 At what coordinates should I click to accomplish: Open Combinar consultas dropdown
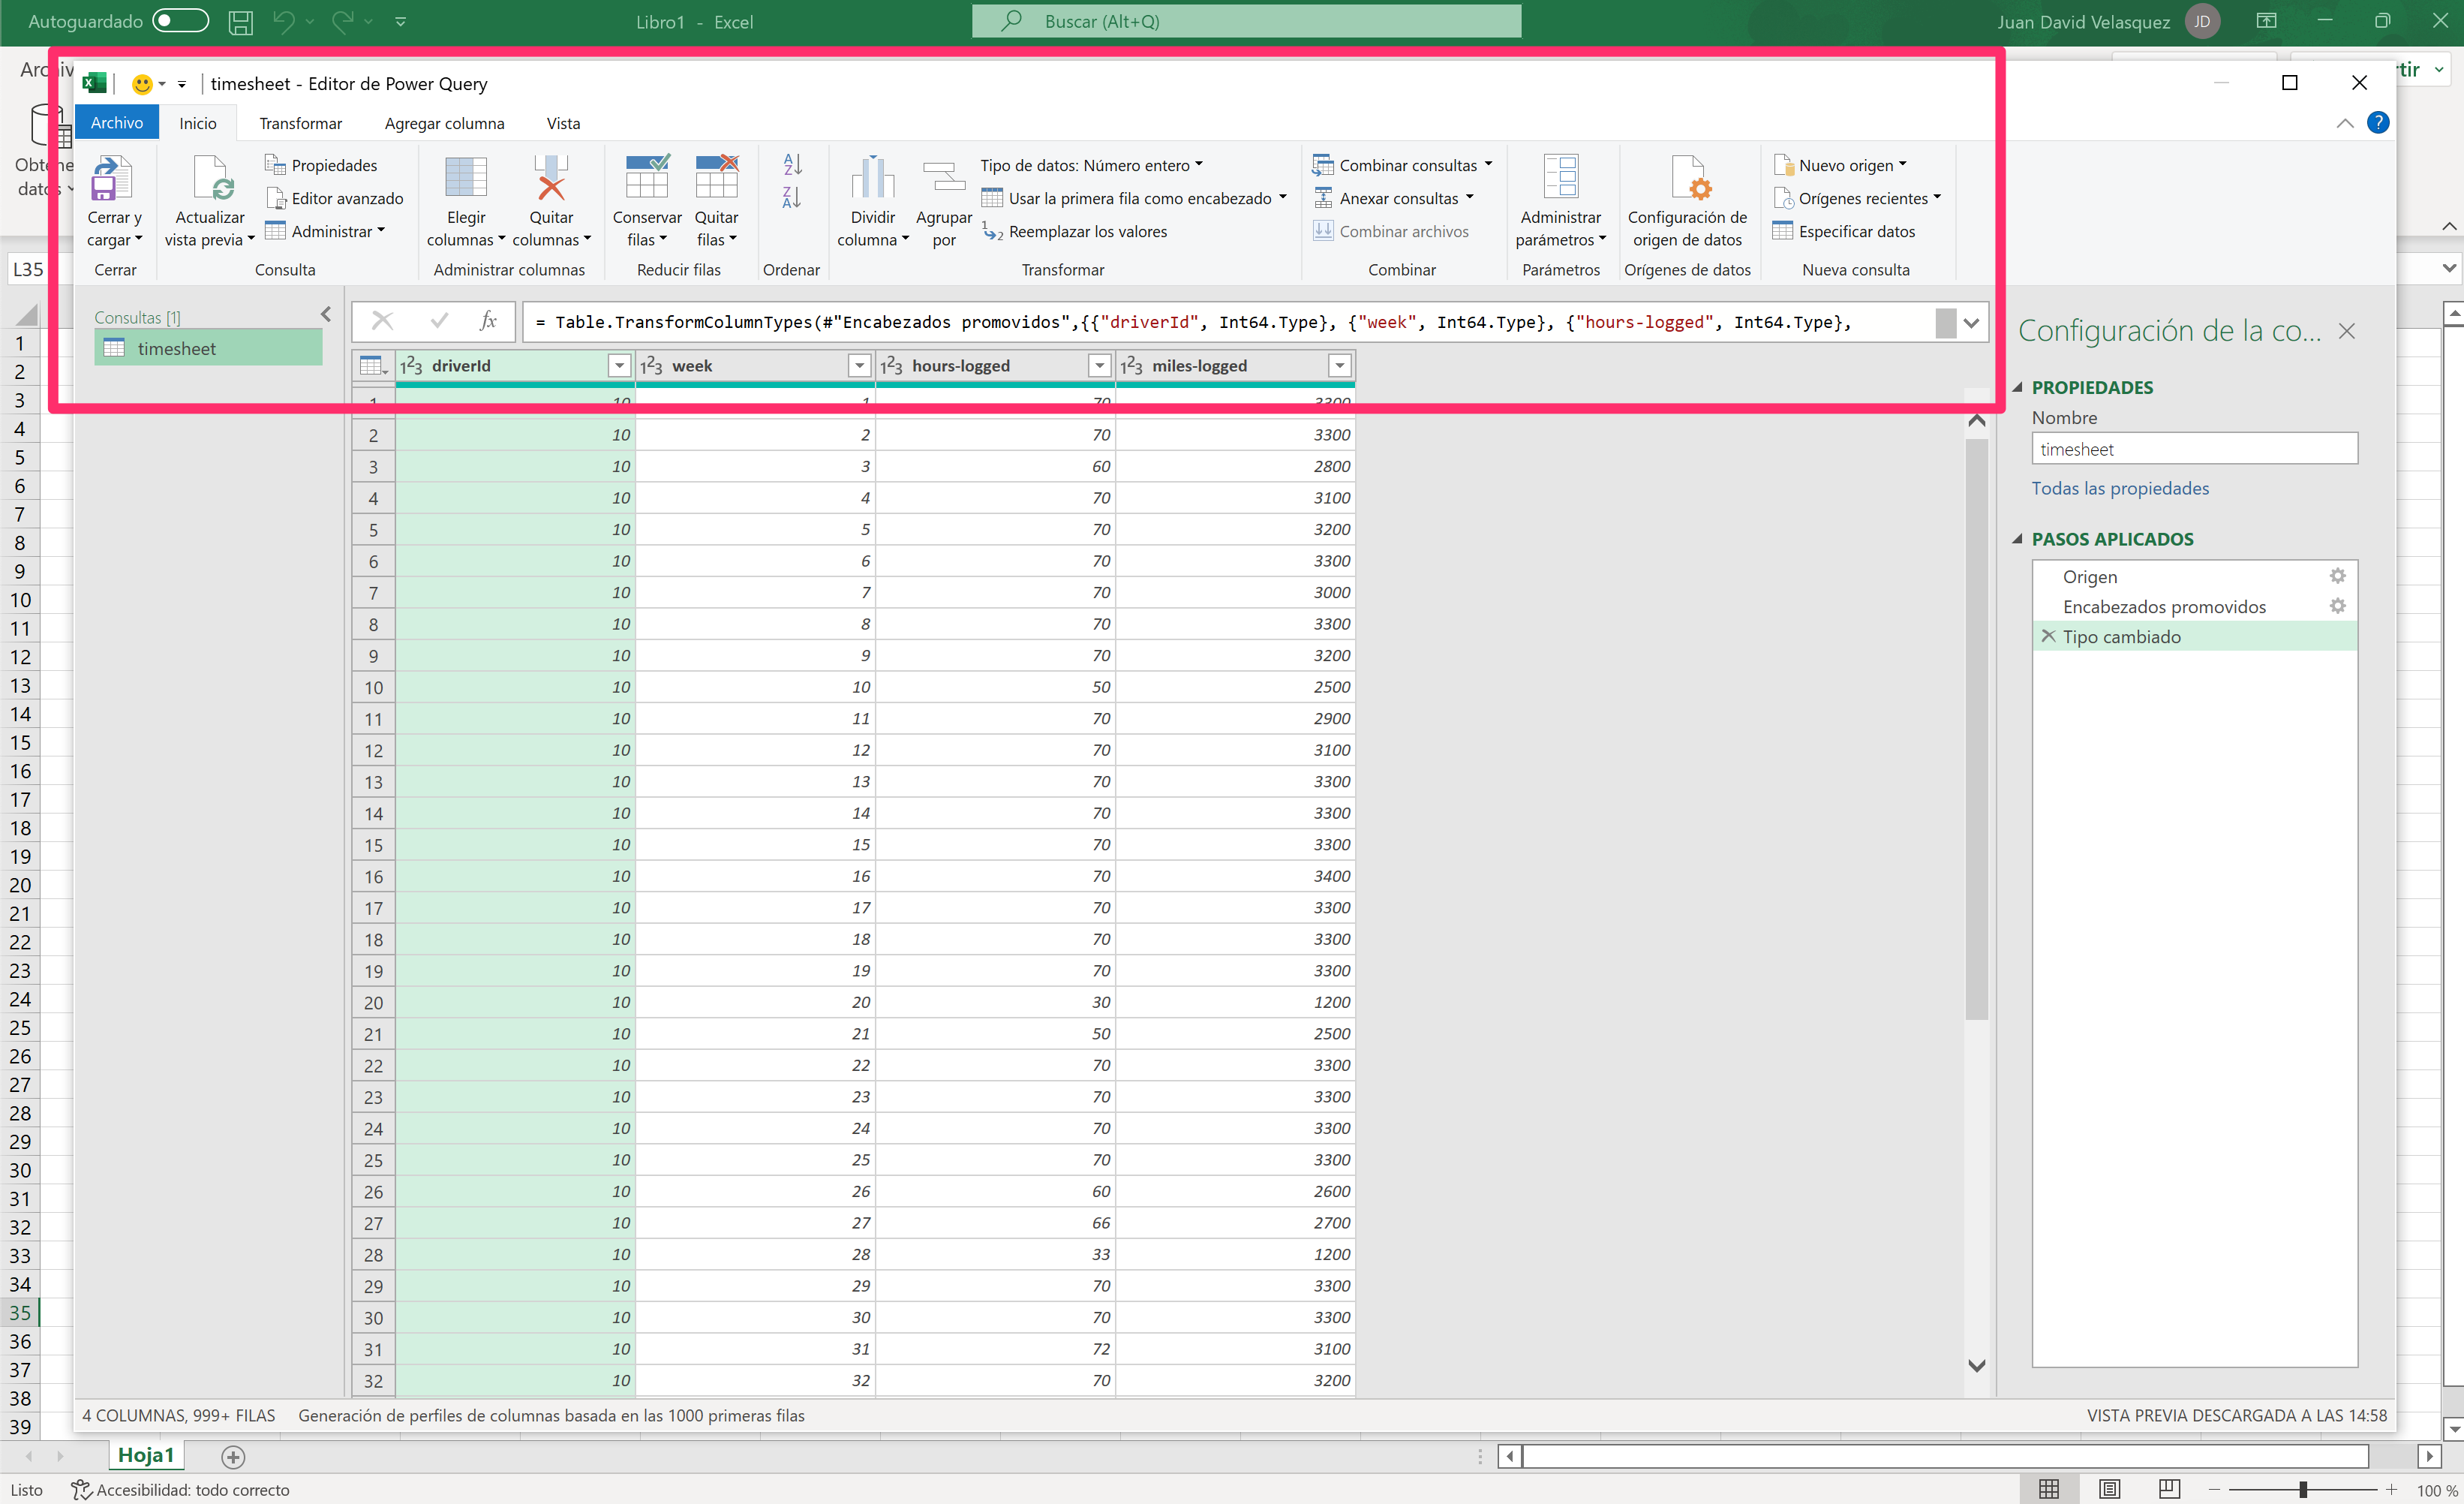click(x=1402, y=165)
